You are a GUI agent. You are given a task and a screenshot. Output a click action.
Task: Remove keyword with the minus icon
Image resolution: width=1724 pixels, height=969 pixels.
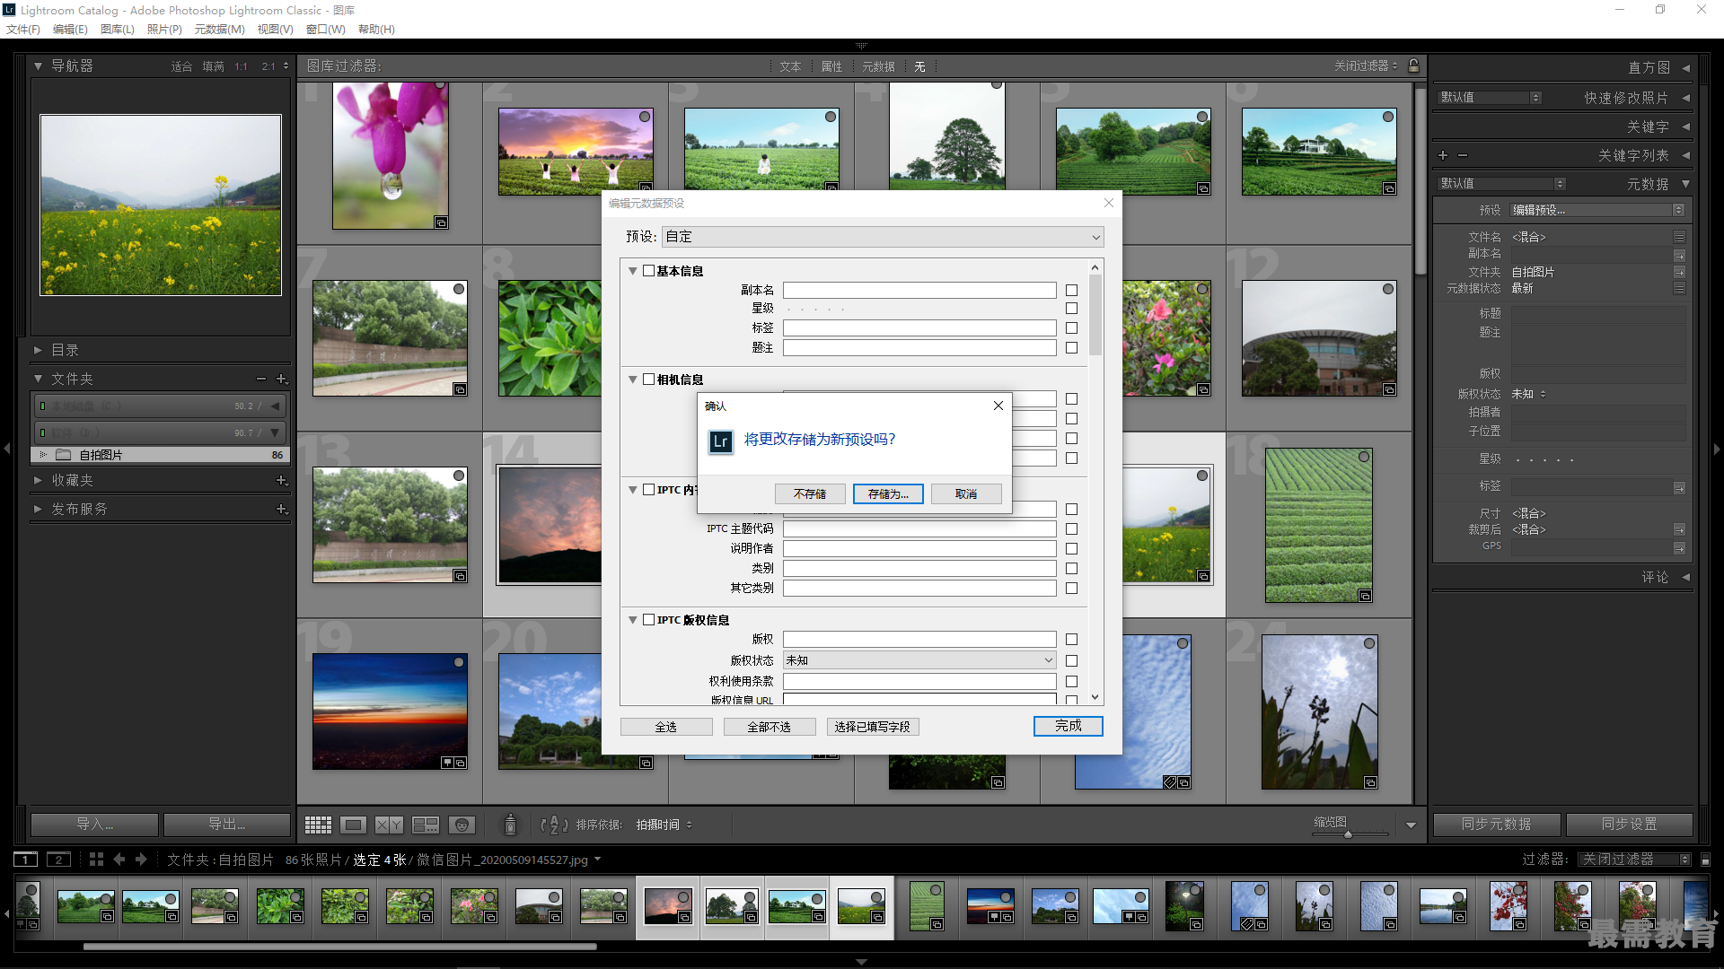pyautogui.click(x=1463, y=155)
